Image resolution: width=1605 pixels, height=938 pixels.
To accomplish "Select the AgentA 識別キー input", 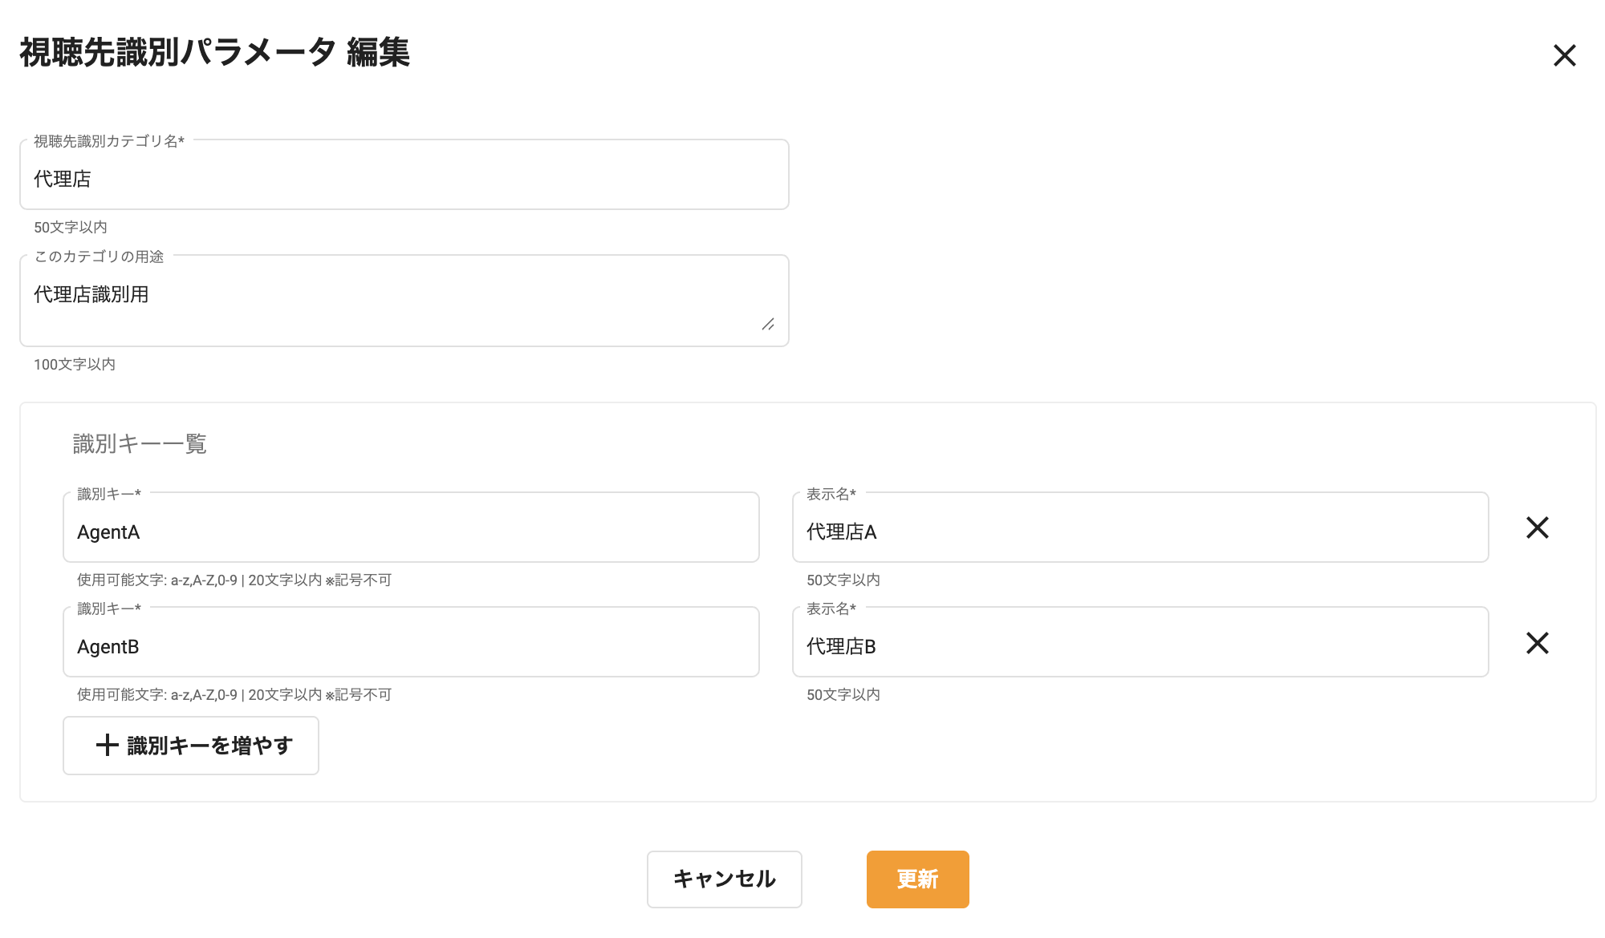I will point(411,532).
